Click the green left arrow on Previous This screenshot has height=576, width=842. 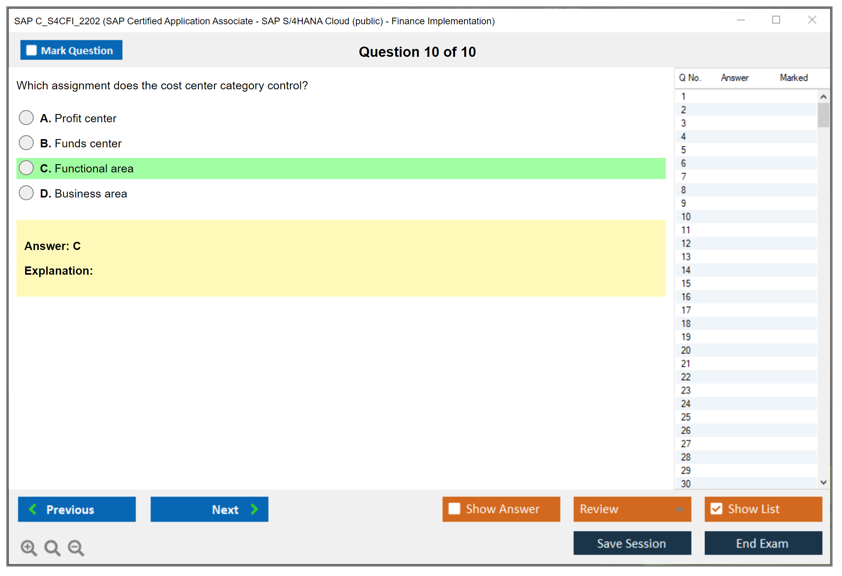tap(33, 509)
